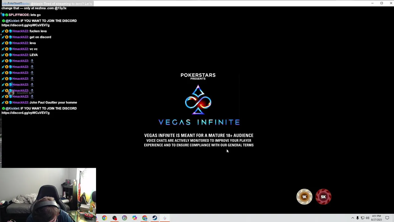This screenshot has height=222, width=394.
Task: Click the uppercase 'LEVA' chat message
Action: [x=34, y=55]
